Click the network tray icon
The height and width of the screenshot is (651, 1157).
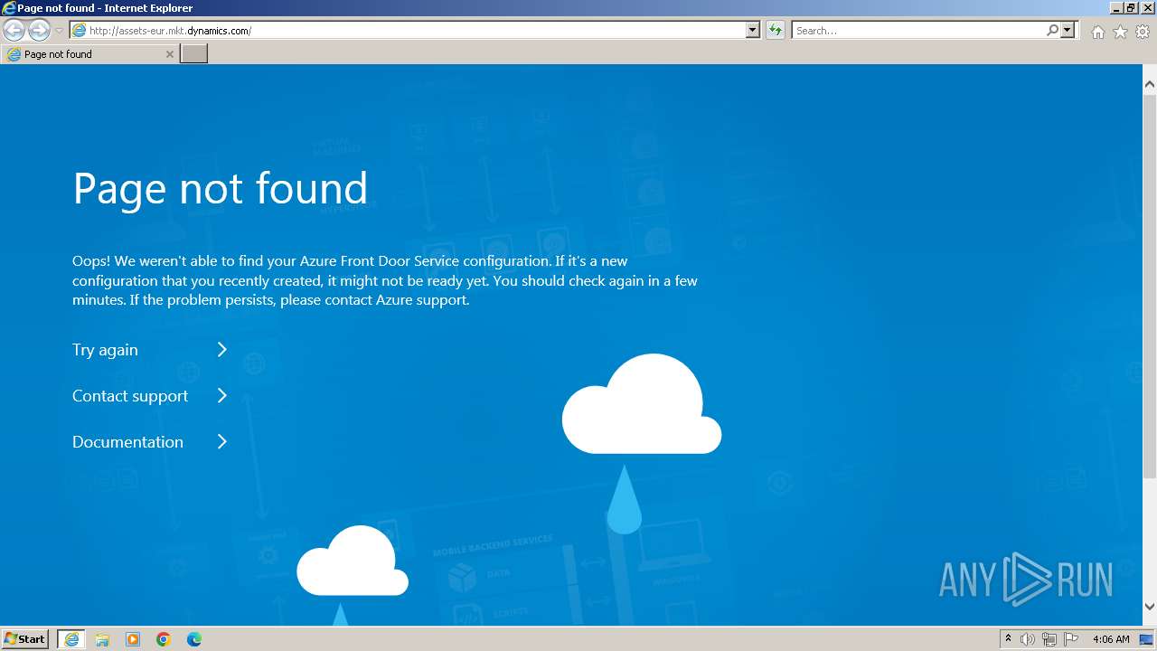(1049, 639)
